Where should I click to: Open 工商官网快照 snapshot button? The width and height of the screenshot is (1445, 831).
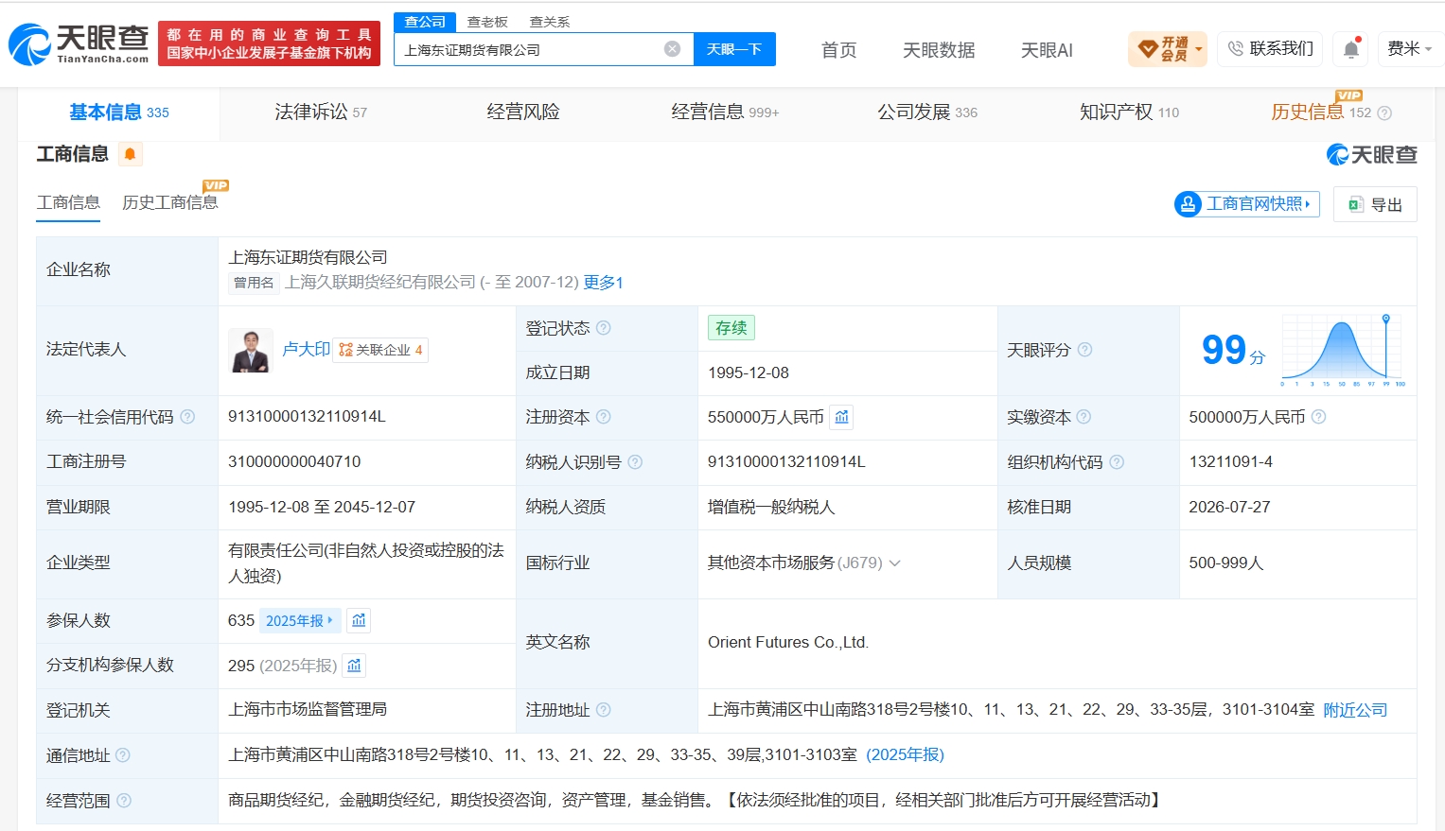click(1247, 204)
